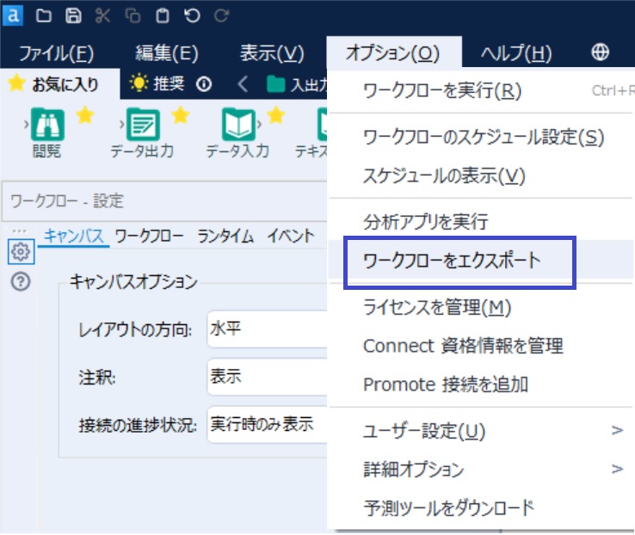Choose ワークフローを実行(R) from menu
The width and height of the screenshot is (635, 535).
coord(481,91)
